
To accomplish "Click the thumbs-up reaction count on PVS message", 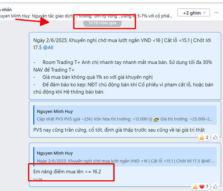I will click(x=204, y=137).
